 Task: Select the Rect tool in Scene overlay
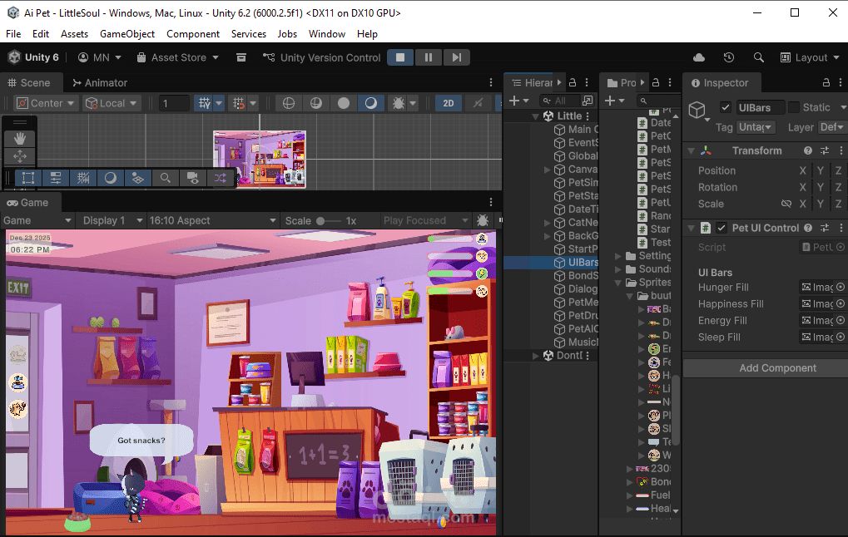(28, 178)
